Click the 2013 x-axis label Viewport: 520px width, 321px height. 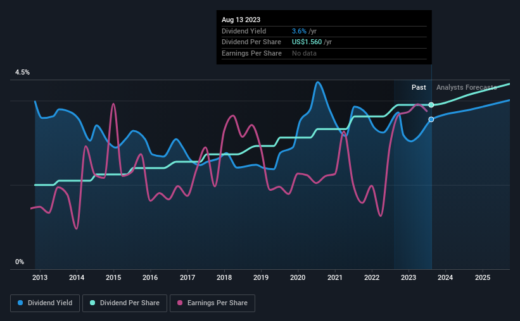tap(40, 277)
